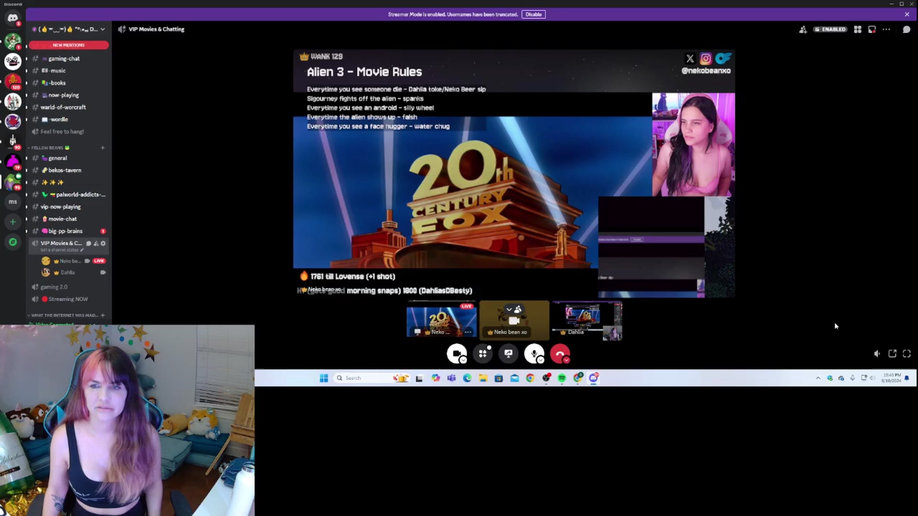Open Discord direct messages home icon
This screenshot has width=918, height=516.
13,18
